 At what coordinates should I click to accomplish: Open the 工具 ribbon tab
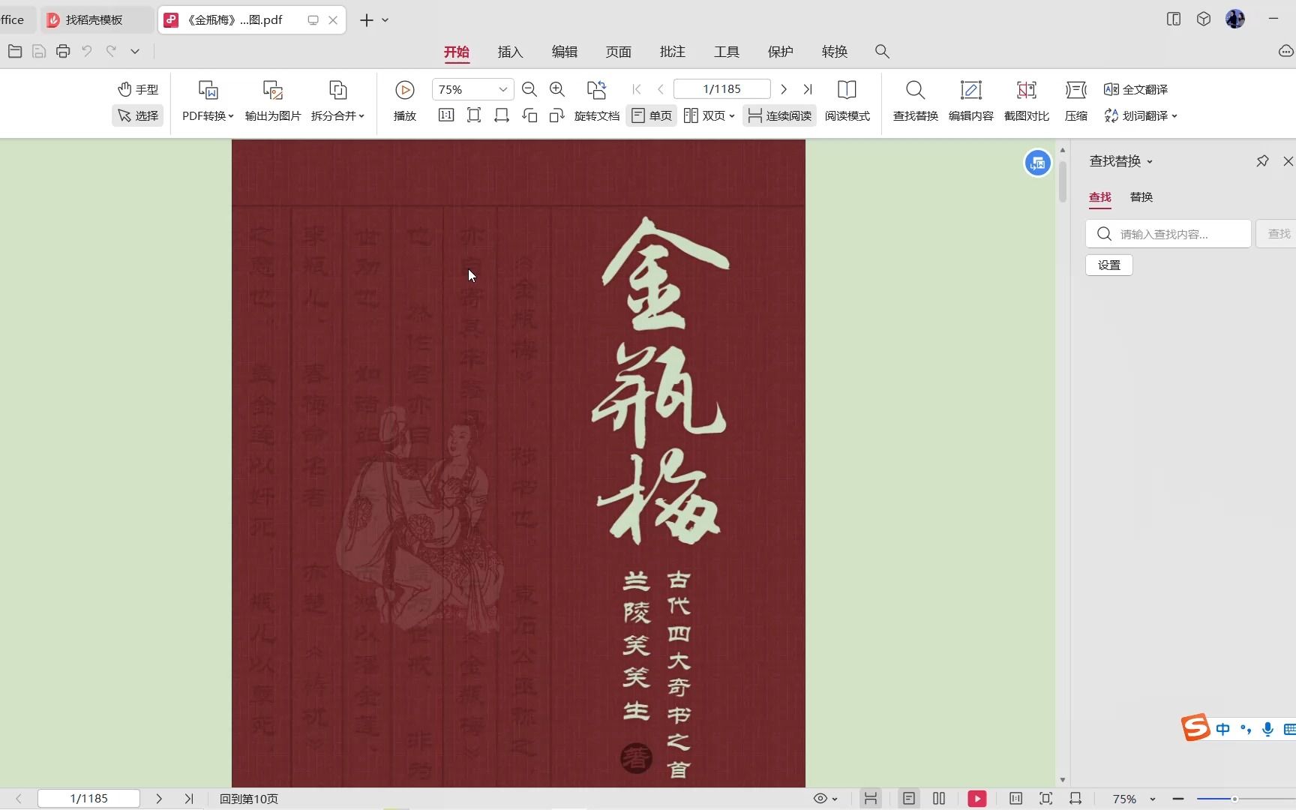tap(726, 52)
